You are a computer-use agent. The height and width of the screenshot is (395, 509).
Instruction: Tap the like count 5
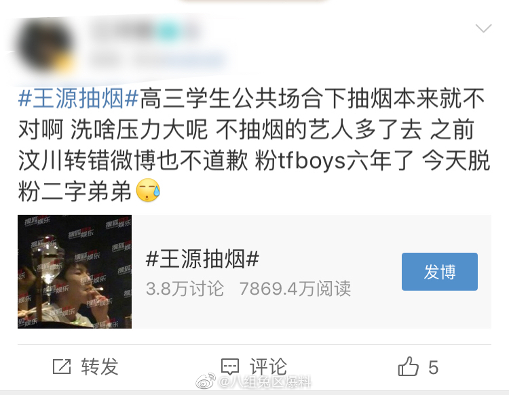pos(434,368)
